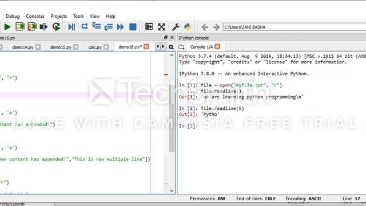366x206 pixels.
Task: Open the View menu
Action: [x=94, y=16]
